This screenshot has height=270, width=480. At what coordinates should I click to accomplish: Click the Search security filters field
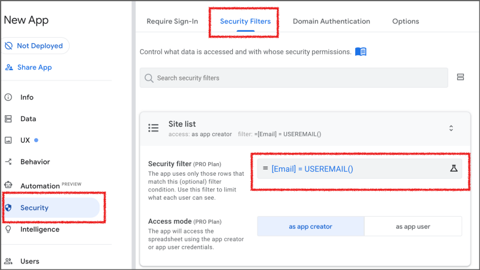click(x=294, y=78)
